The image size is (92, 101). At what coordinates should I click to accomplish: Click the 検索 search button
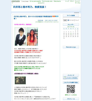(65, 20)
